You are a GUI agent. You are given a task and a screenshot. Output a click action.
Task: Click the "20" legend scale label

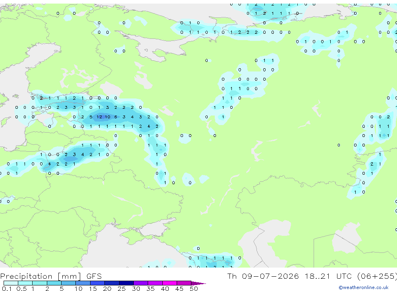coord(107,289)
